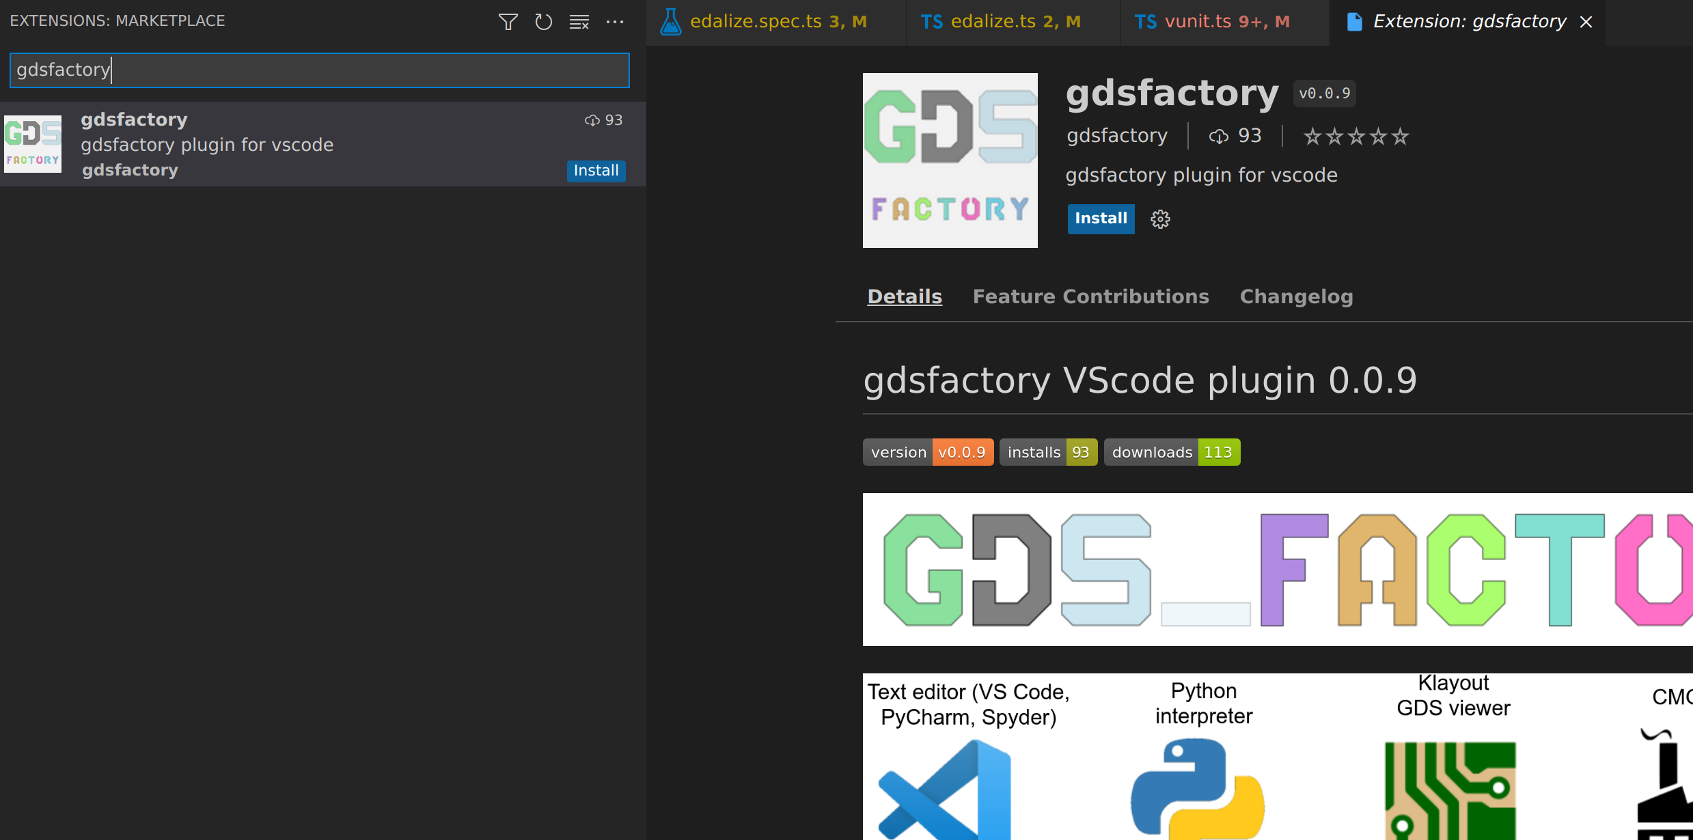Click the gdsfactory search input field
The height and width of the screenshot is (840, 1693).
pos(320,70)
